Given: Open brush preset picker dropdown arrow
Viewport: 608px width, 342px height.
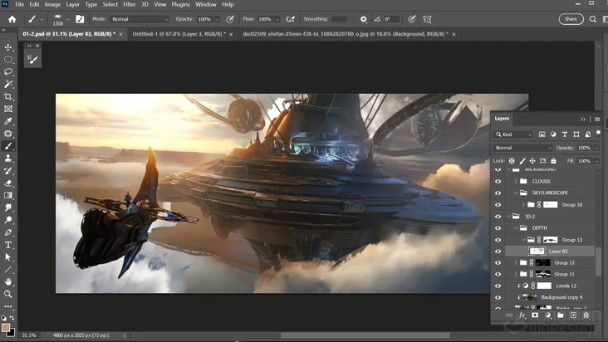Looking at the screenshot, I should tap(68, 19).
